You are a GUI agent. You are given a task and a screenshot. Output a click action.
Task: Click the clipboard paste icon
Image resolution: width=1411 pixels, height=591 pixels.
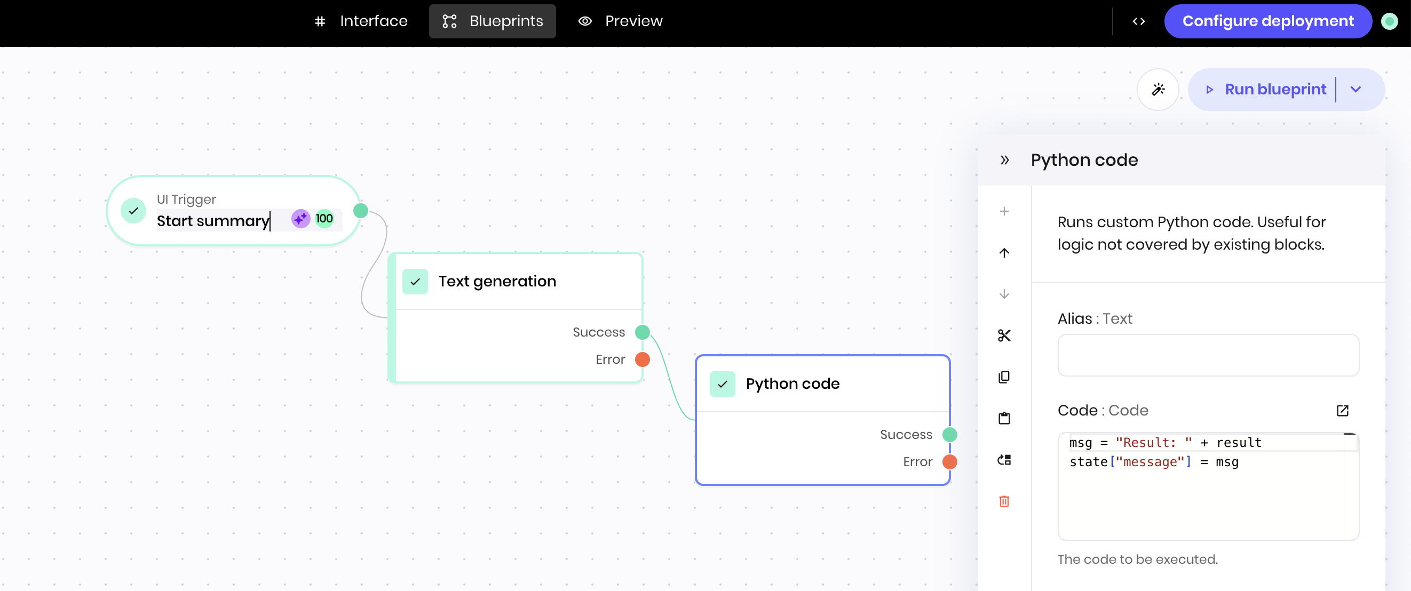(x=1003, y=418)
